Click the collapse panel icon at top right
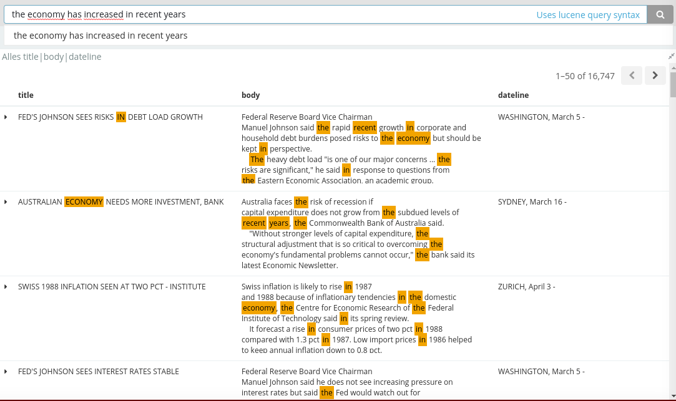This screenshot has height=401, width=676. 671,56
